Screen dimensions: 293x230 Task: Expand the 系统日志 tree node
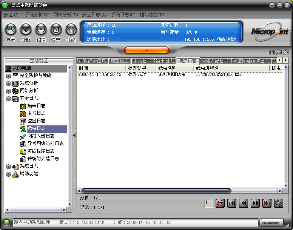(8, 167)
